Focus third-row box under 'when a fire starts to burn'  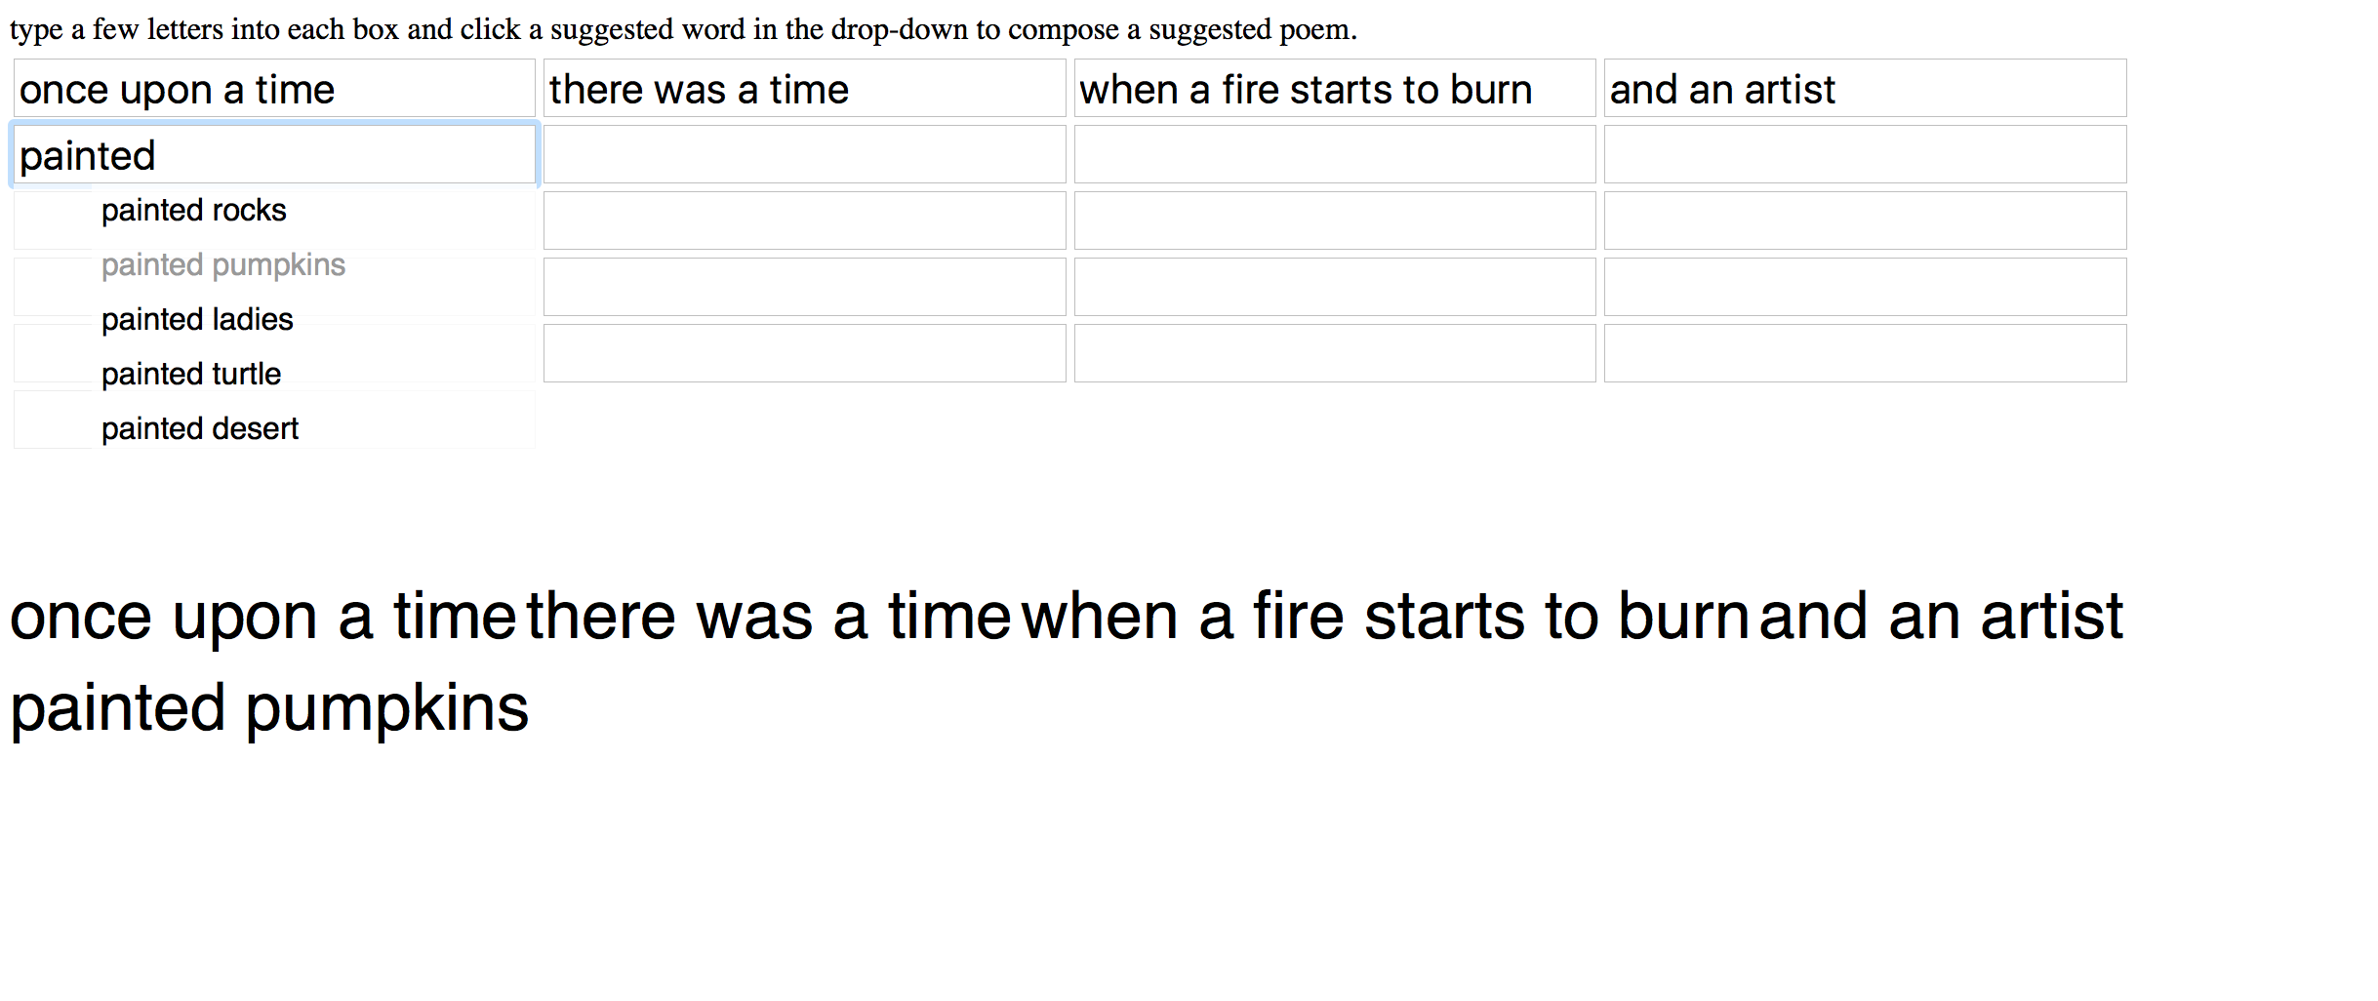coord(1335,220)
